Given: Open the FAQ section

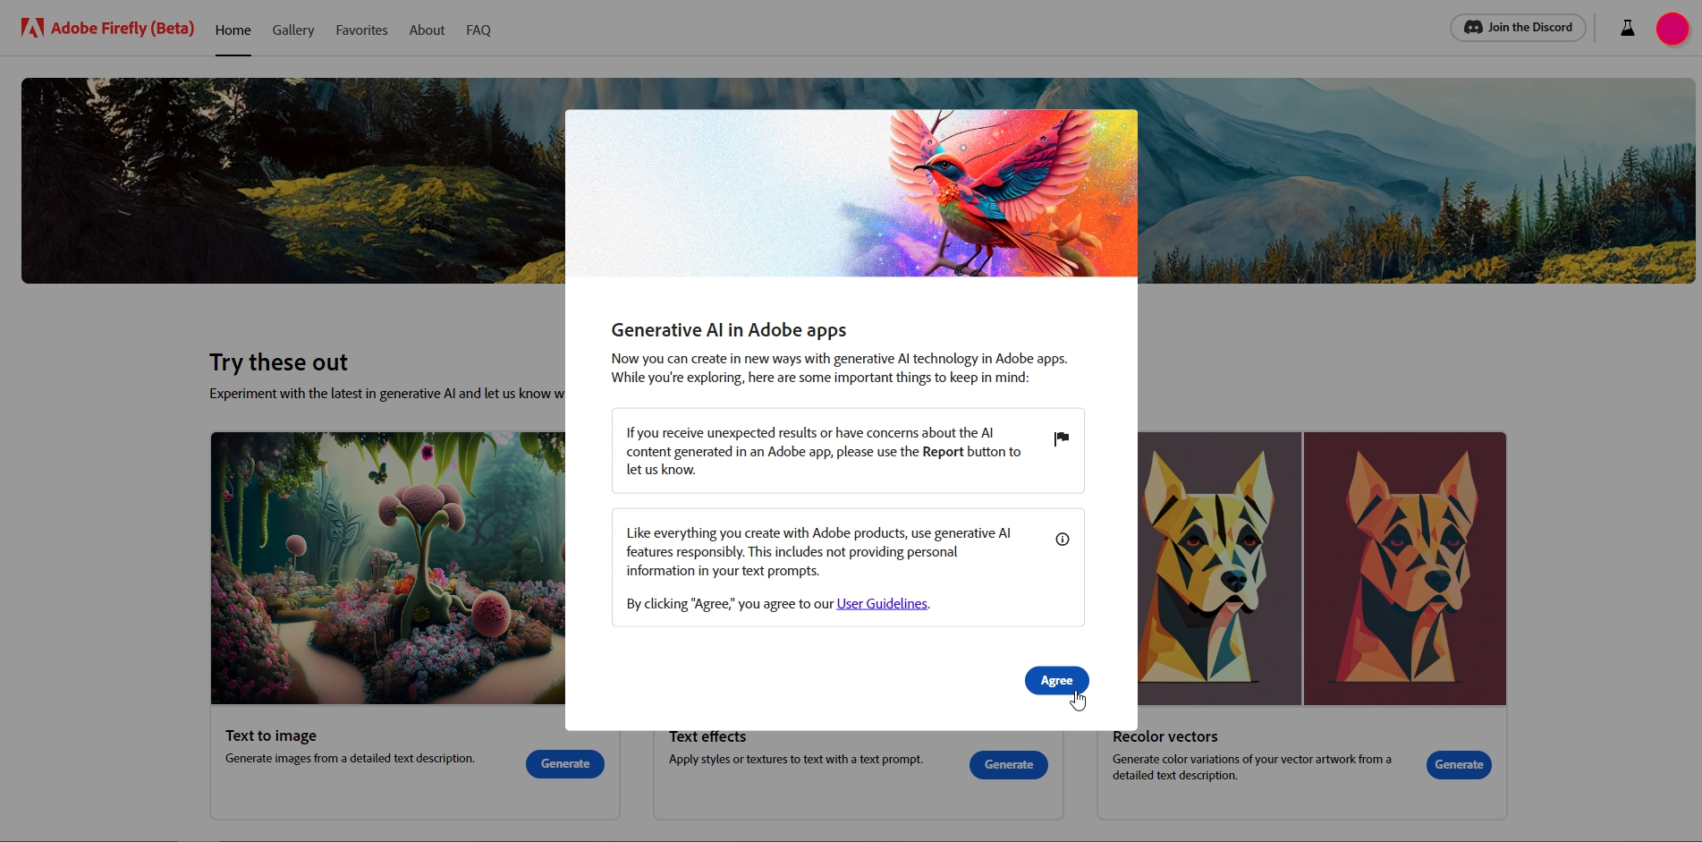Looking at the screenshot, I should coord(478,30).
